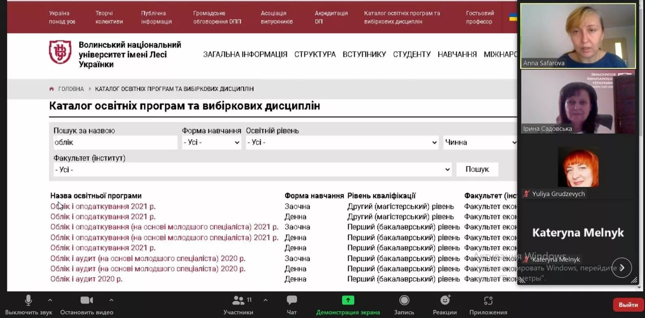Image resolution: width=645 pixels, height=318 pixels.
Task: Open Акредитація ОП link
Action: 331,17
